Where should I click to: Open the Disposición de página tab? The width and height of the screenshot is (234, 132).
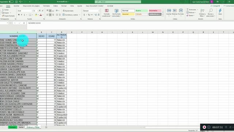[31, 6]
